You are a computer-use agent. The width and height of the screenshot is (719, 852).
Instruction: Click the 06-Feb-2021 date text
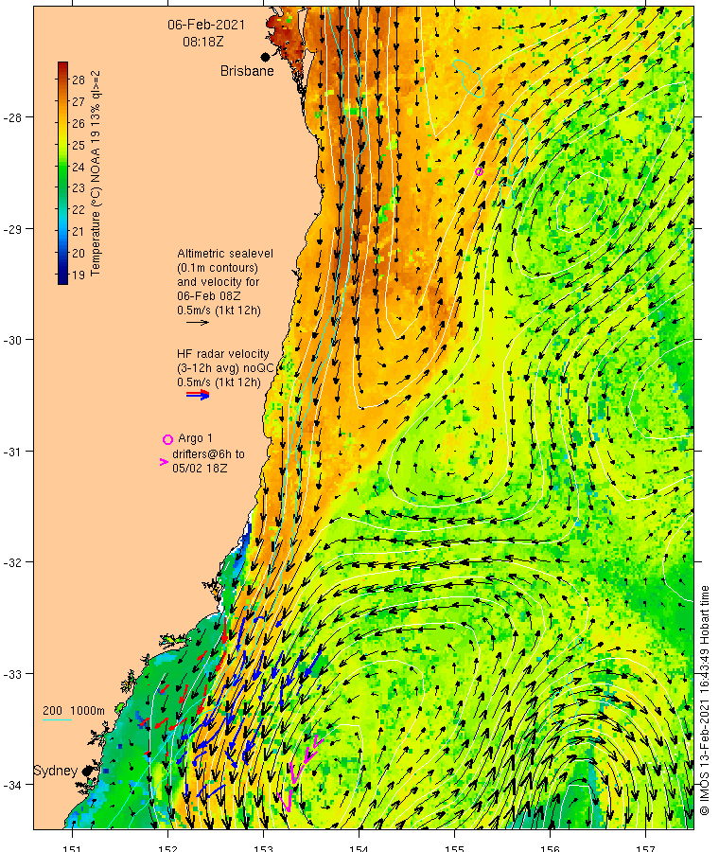tap(206, 25)
